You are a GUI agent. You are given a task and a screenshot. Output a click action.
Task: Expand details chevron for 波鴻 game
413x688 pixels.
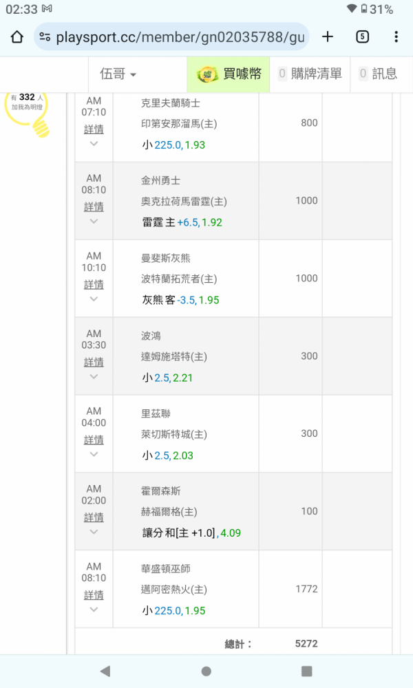[94, 377]
